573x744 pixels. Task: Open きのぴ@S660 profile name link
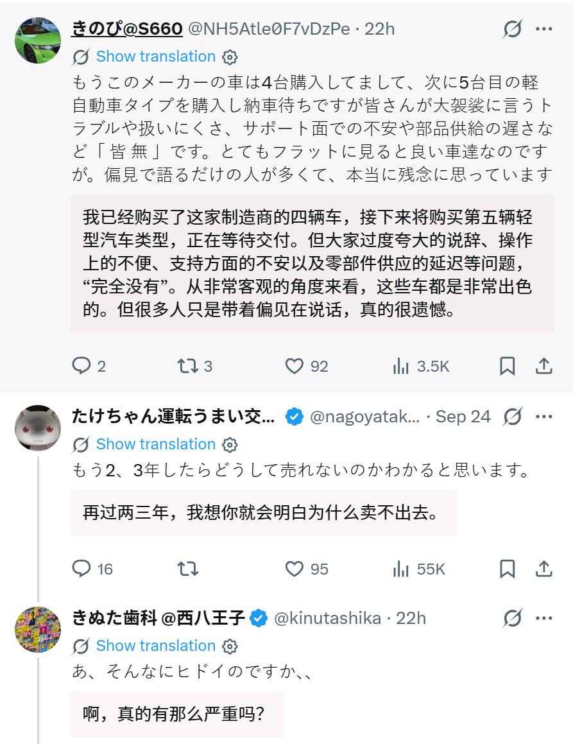point(127,29)
